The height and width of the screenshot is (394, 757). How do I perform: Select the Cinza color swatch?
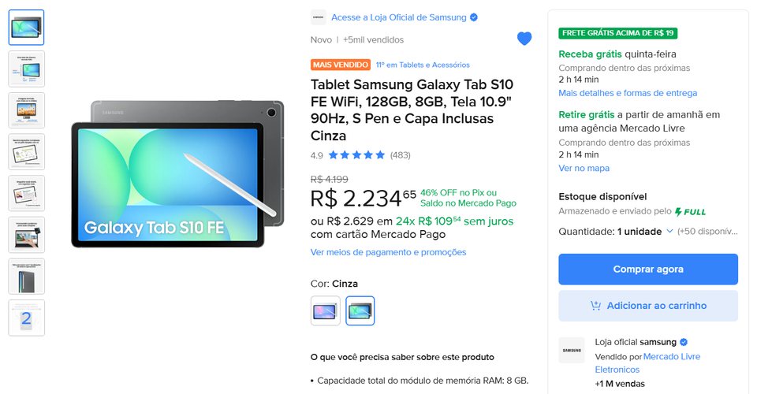tap(360, 310)
